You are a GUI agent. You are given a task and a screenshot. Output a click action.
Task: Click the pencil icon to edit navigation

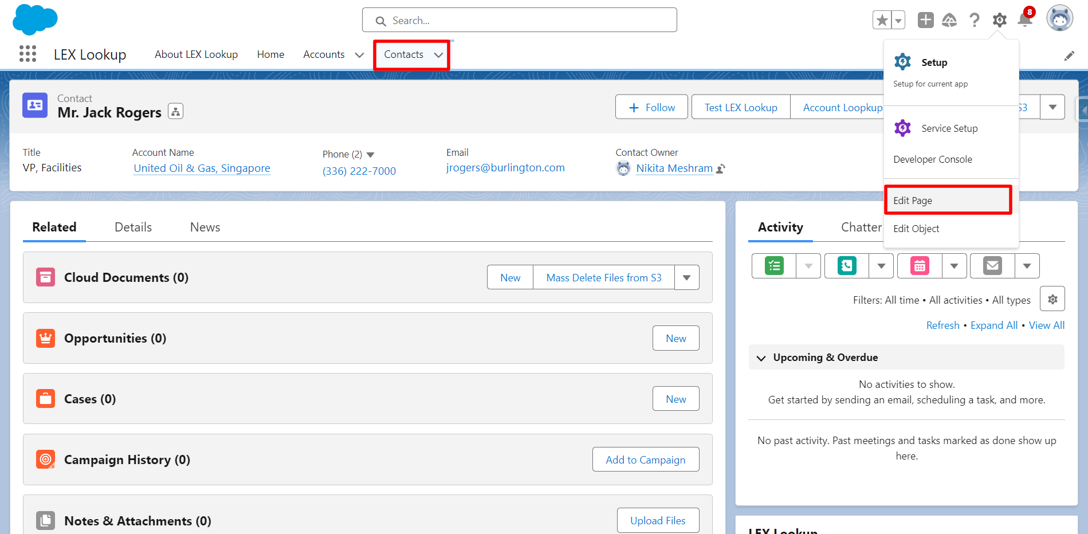(1069, 56)
